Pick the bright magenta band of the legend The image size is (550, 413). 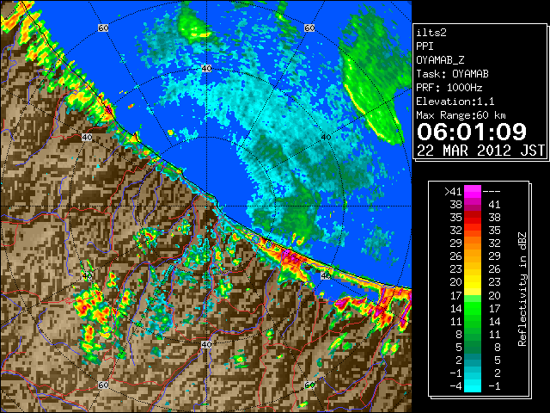click(473, 192)
